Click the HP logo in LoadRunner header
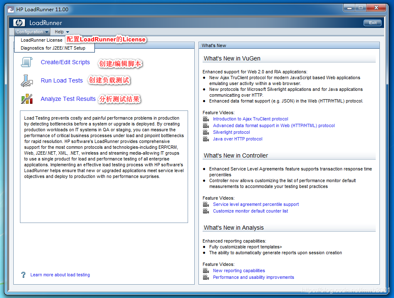The height and width of the screenshot is (298, 394). 19,23
